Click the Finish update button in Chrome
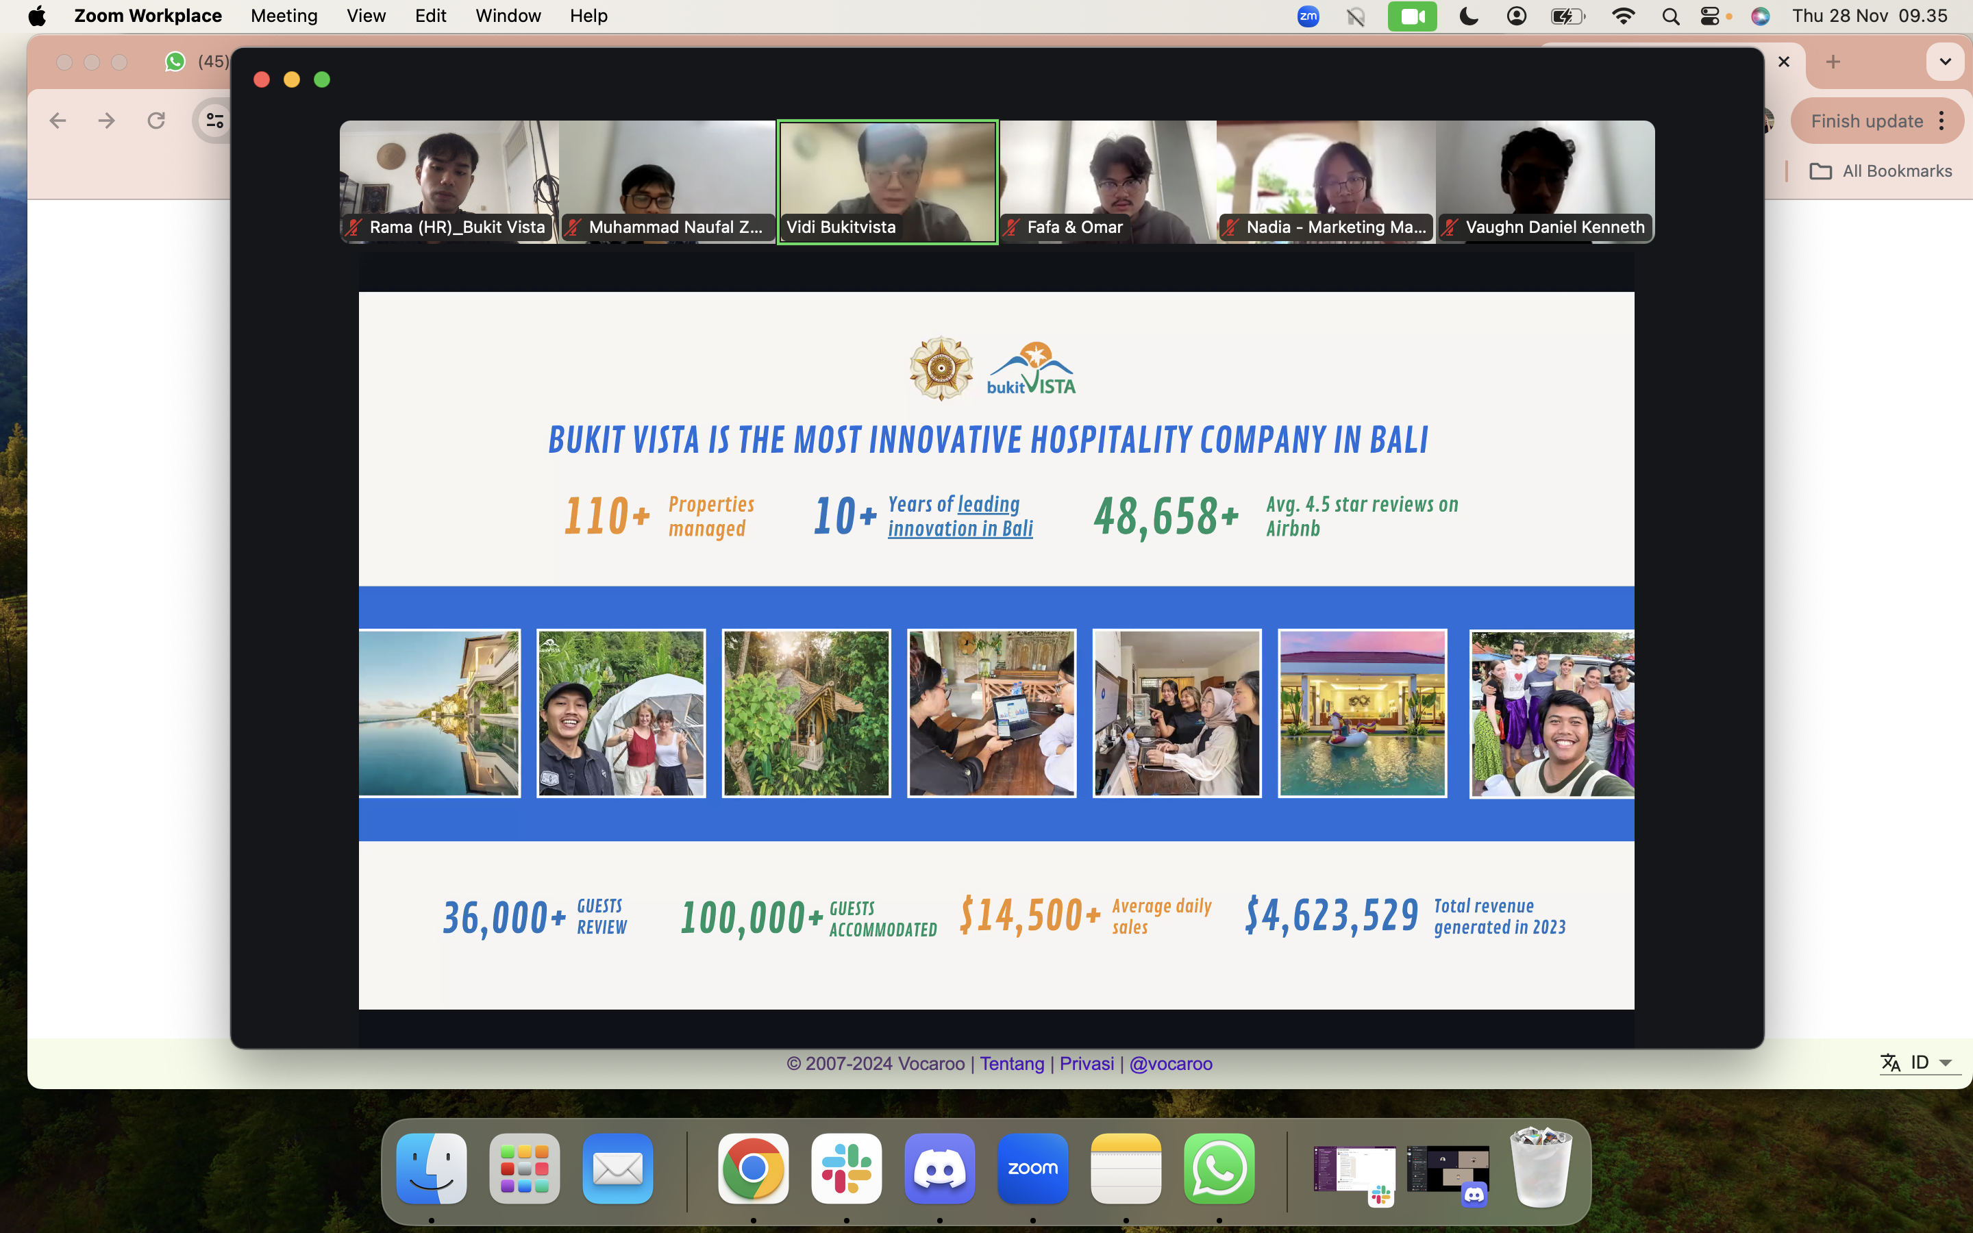 point(1866,121)
